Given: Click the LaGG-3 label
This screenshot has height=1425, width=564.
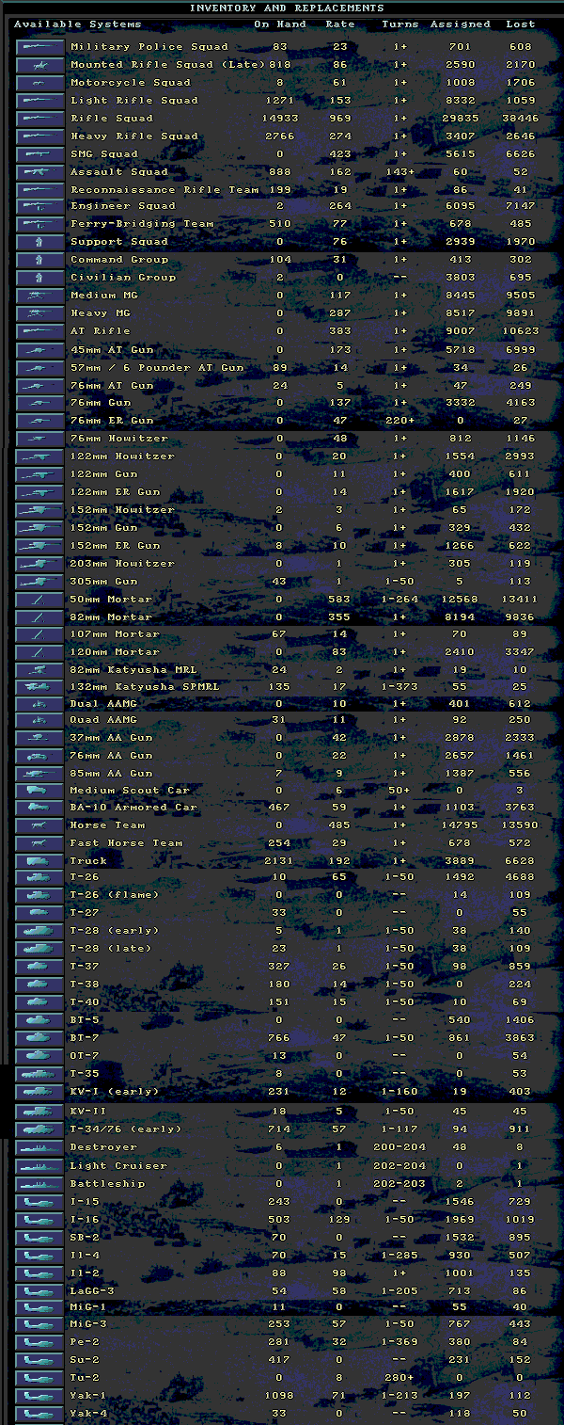Looking at the screenshot, I should 92,1292.
